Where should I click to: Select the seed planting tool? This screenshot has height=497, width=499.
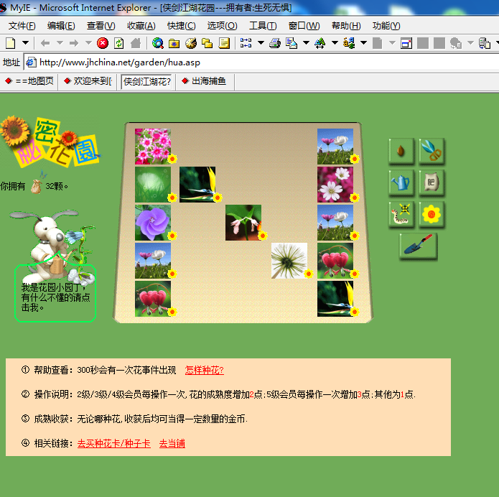[x=401, y=151]
